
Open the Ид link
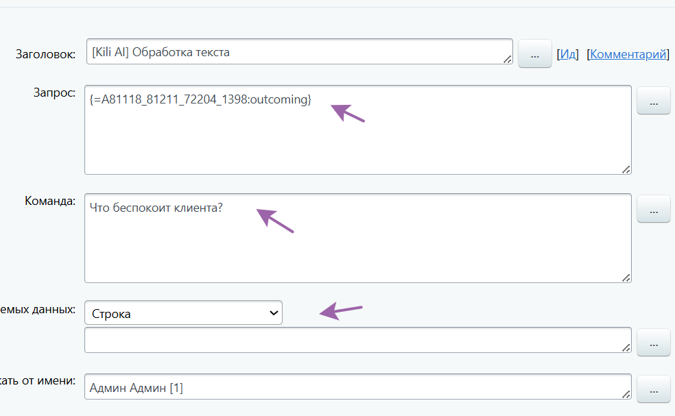coord(569,54)
